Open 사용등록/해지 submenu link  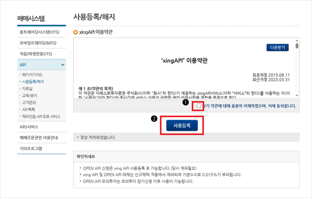click(x=33, y=82)
